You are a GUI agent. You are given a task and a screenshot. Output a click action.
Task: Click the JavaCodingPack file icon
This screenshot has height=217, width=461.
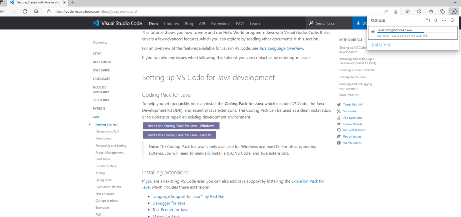pyautogui.click(x=373, y=31)
